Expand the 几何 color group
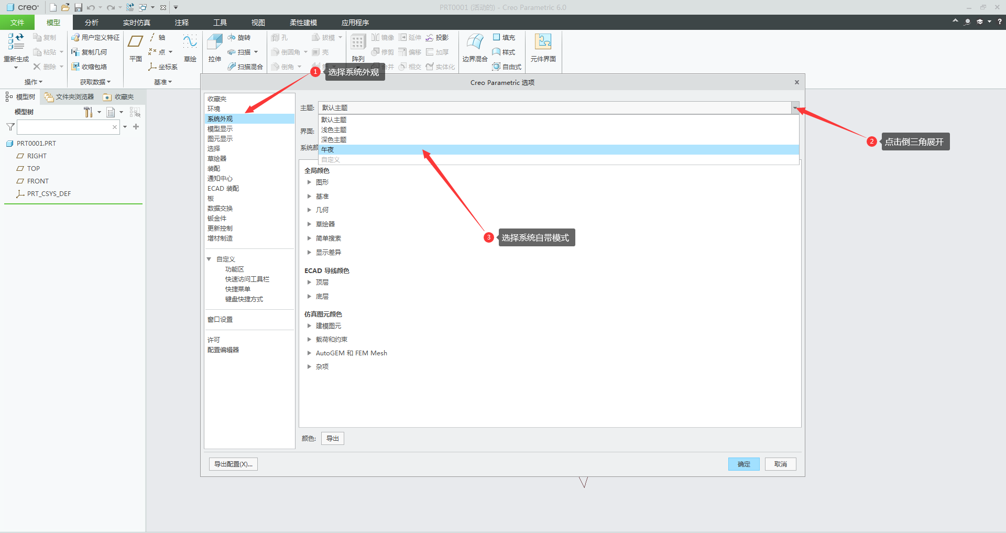The height and width of the screenshot is (533, 1006). pos(309,210)
